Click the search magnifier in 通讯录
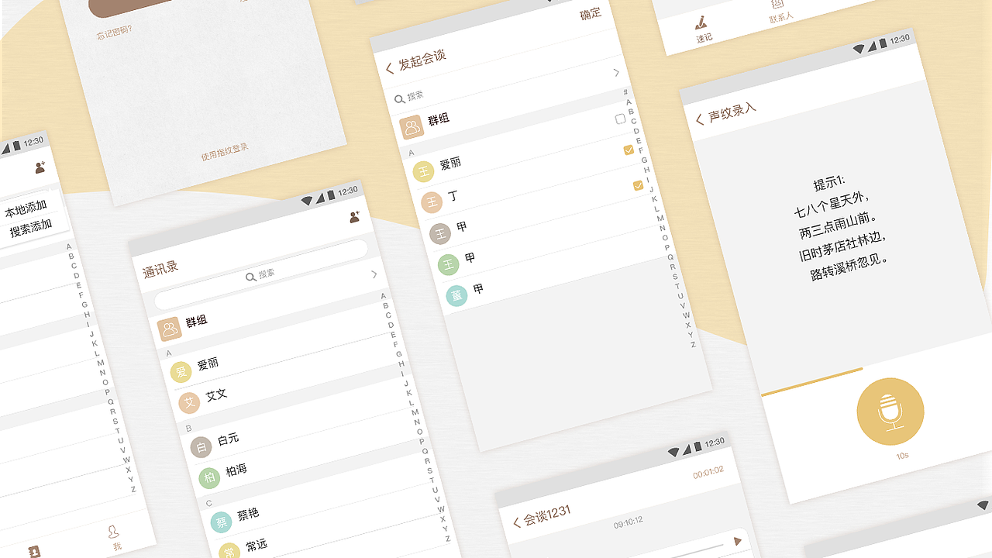Screen dimensions: 992x558 [250, 277]
